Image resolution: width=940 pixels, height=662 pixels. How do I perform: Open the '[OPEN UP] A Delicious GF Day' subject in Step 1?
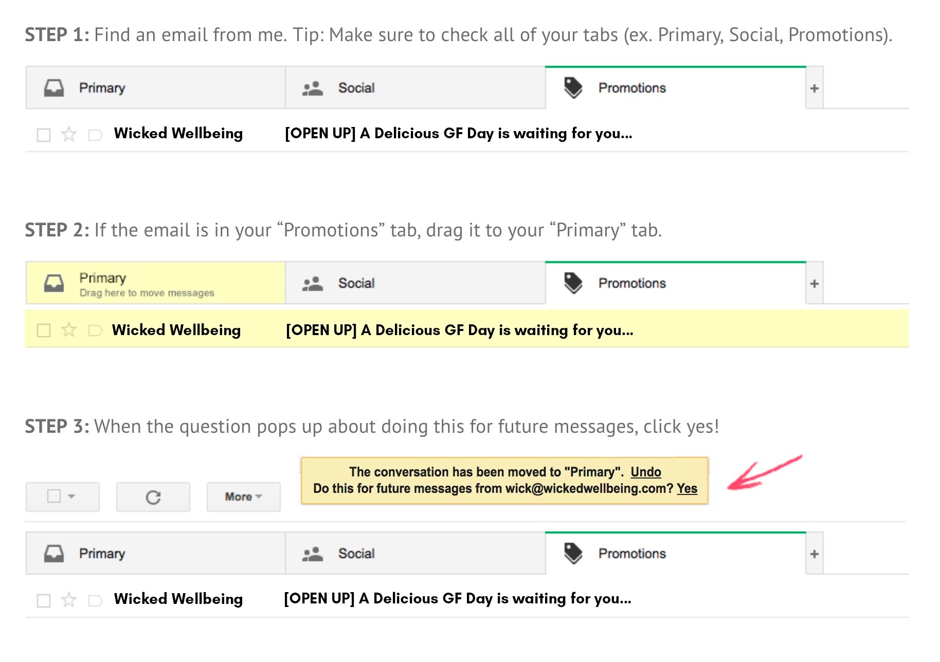459,134
